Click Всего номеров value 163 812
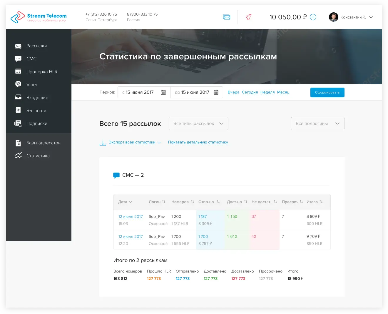Image resolution: width=388 pixels, height=314 pixels. click(121, 278)
